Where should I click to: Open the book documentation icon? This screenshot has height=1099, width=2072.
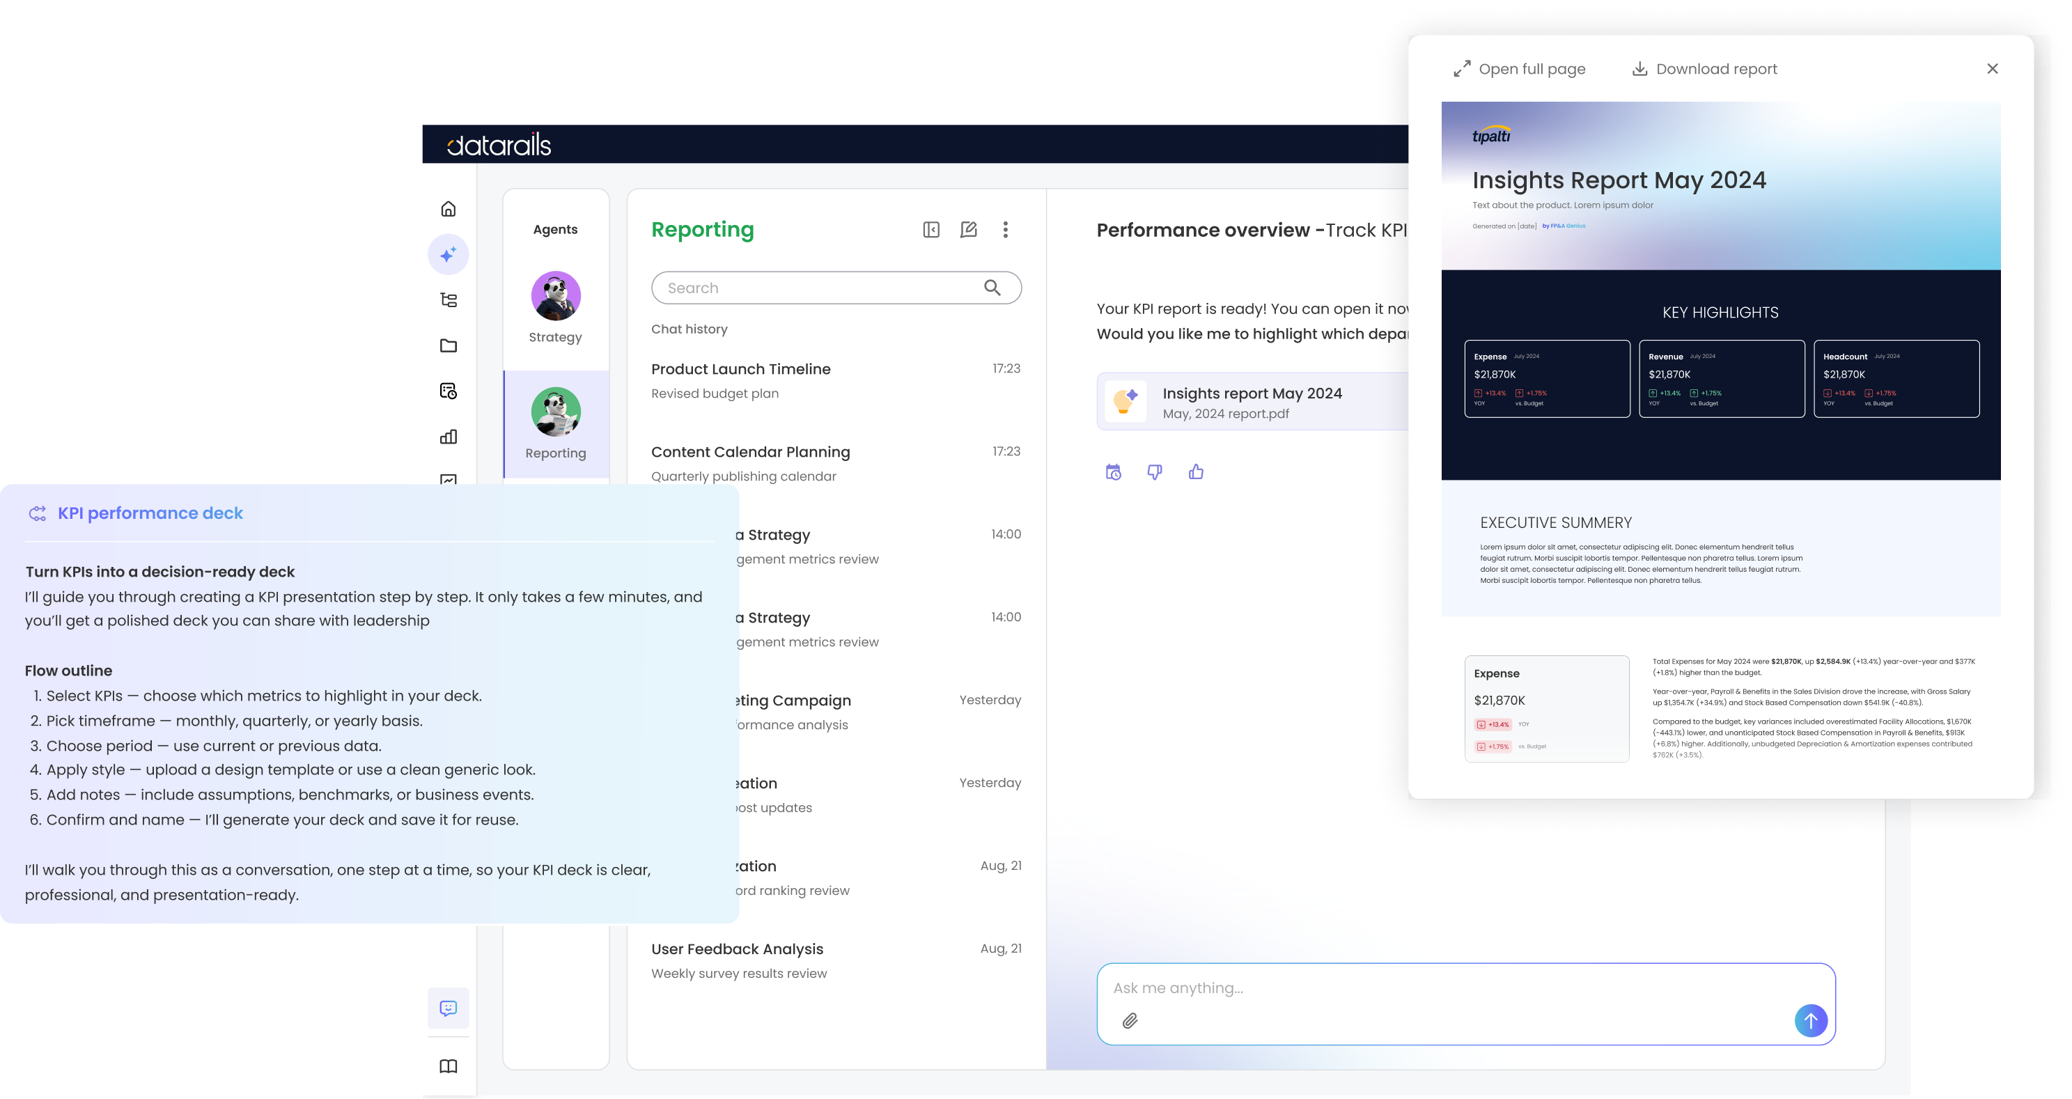(448, 1066)
